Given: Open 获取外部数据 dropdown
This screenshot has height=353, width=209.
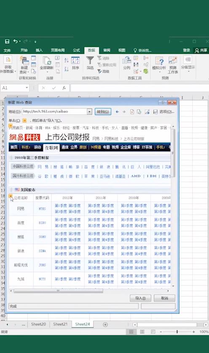Looking at the screenshot, I should pos(8,65).
